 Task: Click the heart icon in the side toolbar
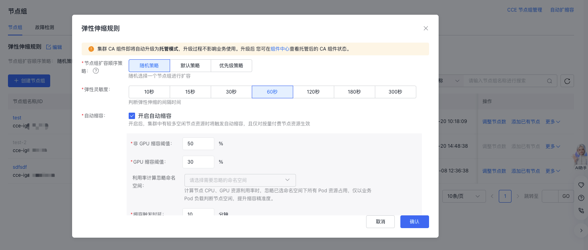coord(581,185)
